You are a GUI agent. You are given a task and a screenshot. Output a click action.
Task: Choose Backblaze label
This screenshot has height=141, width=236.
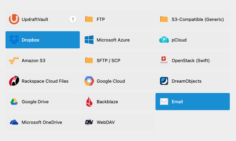107,102
